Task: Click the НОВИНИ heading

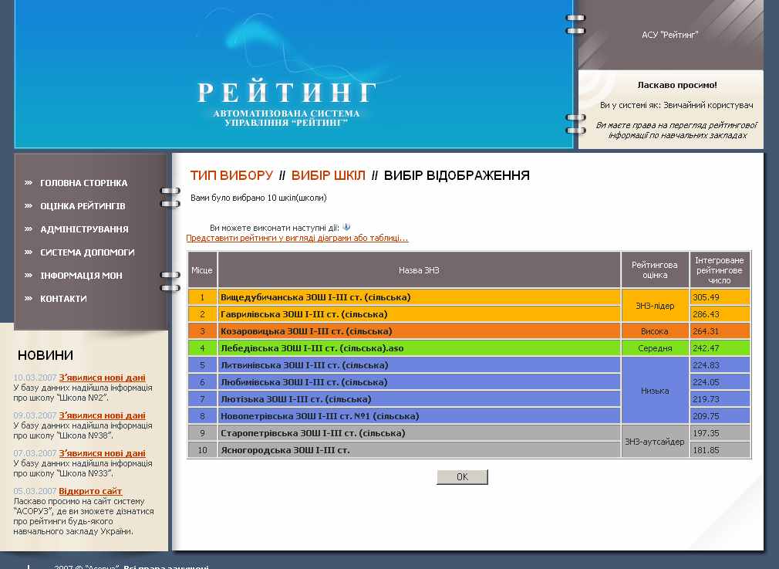Action: coord(46,355)
